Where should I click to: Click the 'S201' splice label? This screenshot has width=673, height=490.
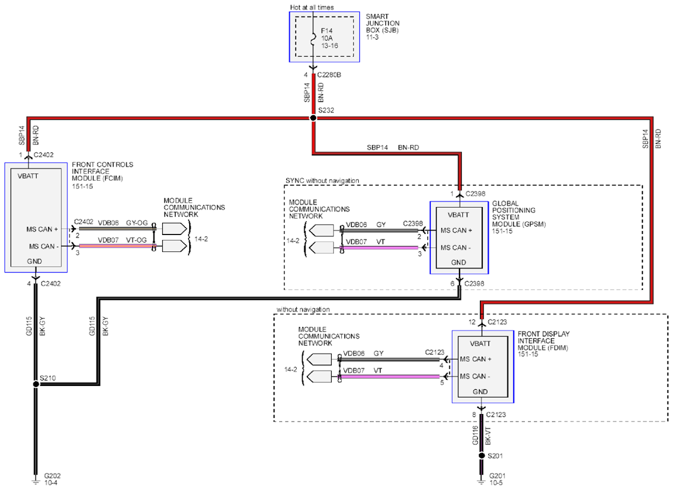(x=495, y=456)
